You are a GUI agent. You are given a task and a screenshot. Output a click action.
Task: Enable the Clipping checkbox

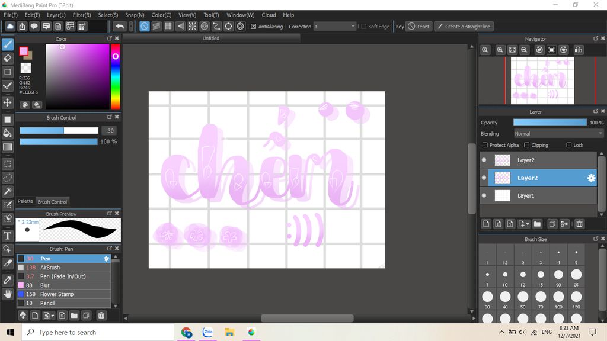click(527, 145)
